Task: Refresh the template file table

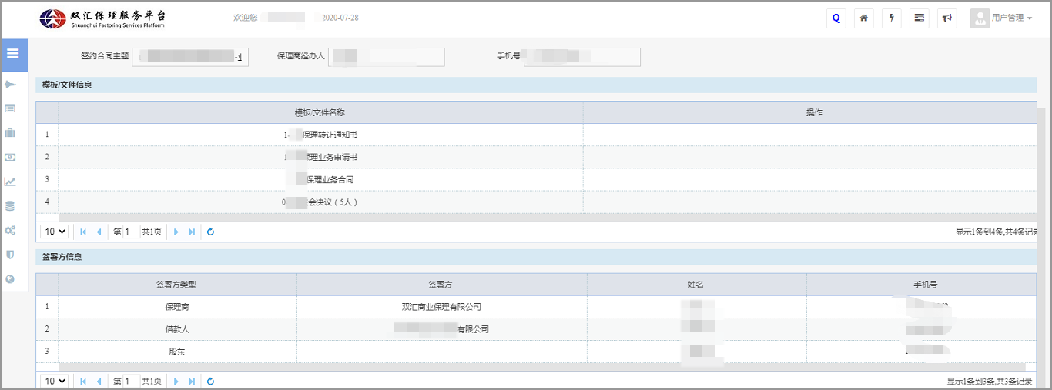Action: coord(210,232)
